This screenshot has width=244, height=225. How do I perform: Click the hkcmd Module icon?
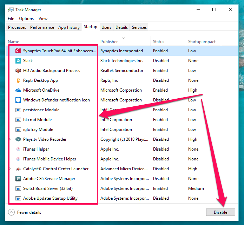[18, 120]
